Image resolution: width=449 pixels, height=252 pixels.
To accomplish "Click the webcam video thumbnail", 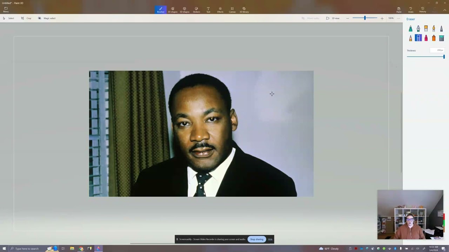I will pyautogui.click(x=410, y=215).
